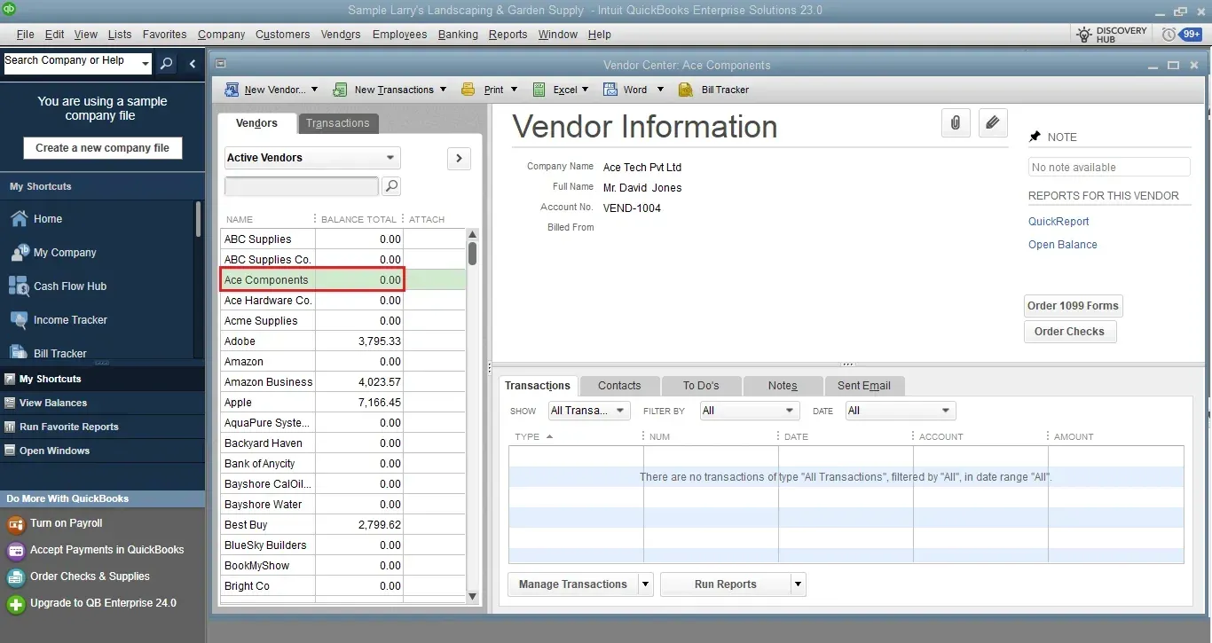
Task: Click View Balances in sidebar
Action: pyautogui.click(x=53, y=403)
